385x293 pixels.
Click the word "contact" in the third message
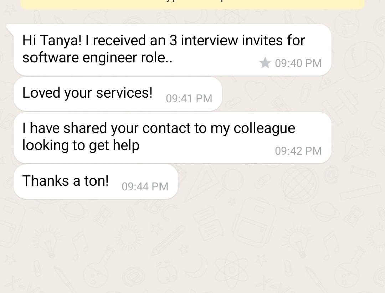coord(166,128)
